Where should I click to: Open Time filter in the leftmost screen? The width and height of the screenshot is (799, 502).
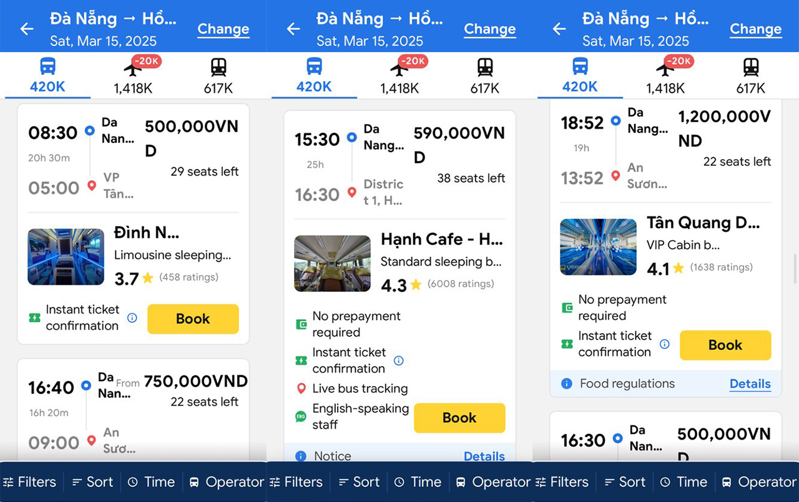pyautogui.click(x=152, y=482)
